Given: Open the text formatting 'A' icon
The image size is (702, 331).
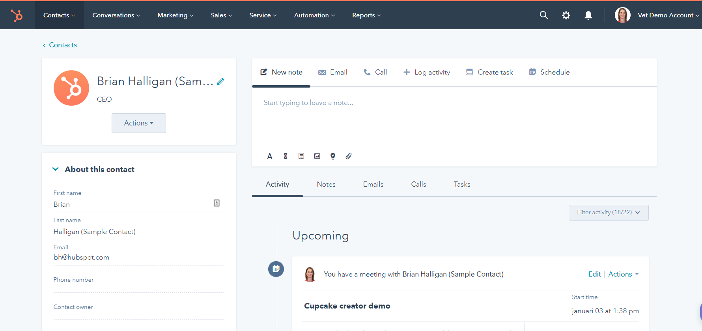Looking at the screenshot, I should coord(270,156).
